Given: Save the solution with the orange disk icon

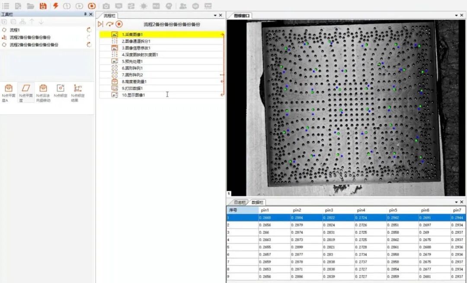Looking at the screenshot, I should (x=43, y=6).
